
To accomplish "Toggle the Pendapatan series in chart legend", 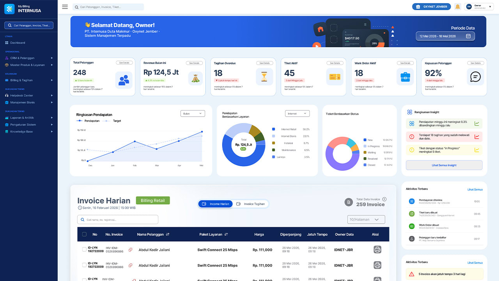I will pyautogui.click(x=88, y=121).
